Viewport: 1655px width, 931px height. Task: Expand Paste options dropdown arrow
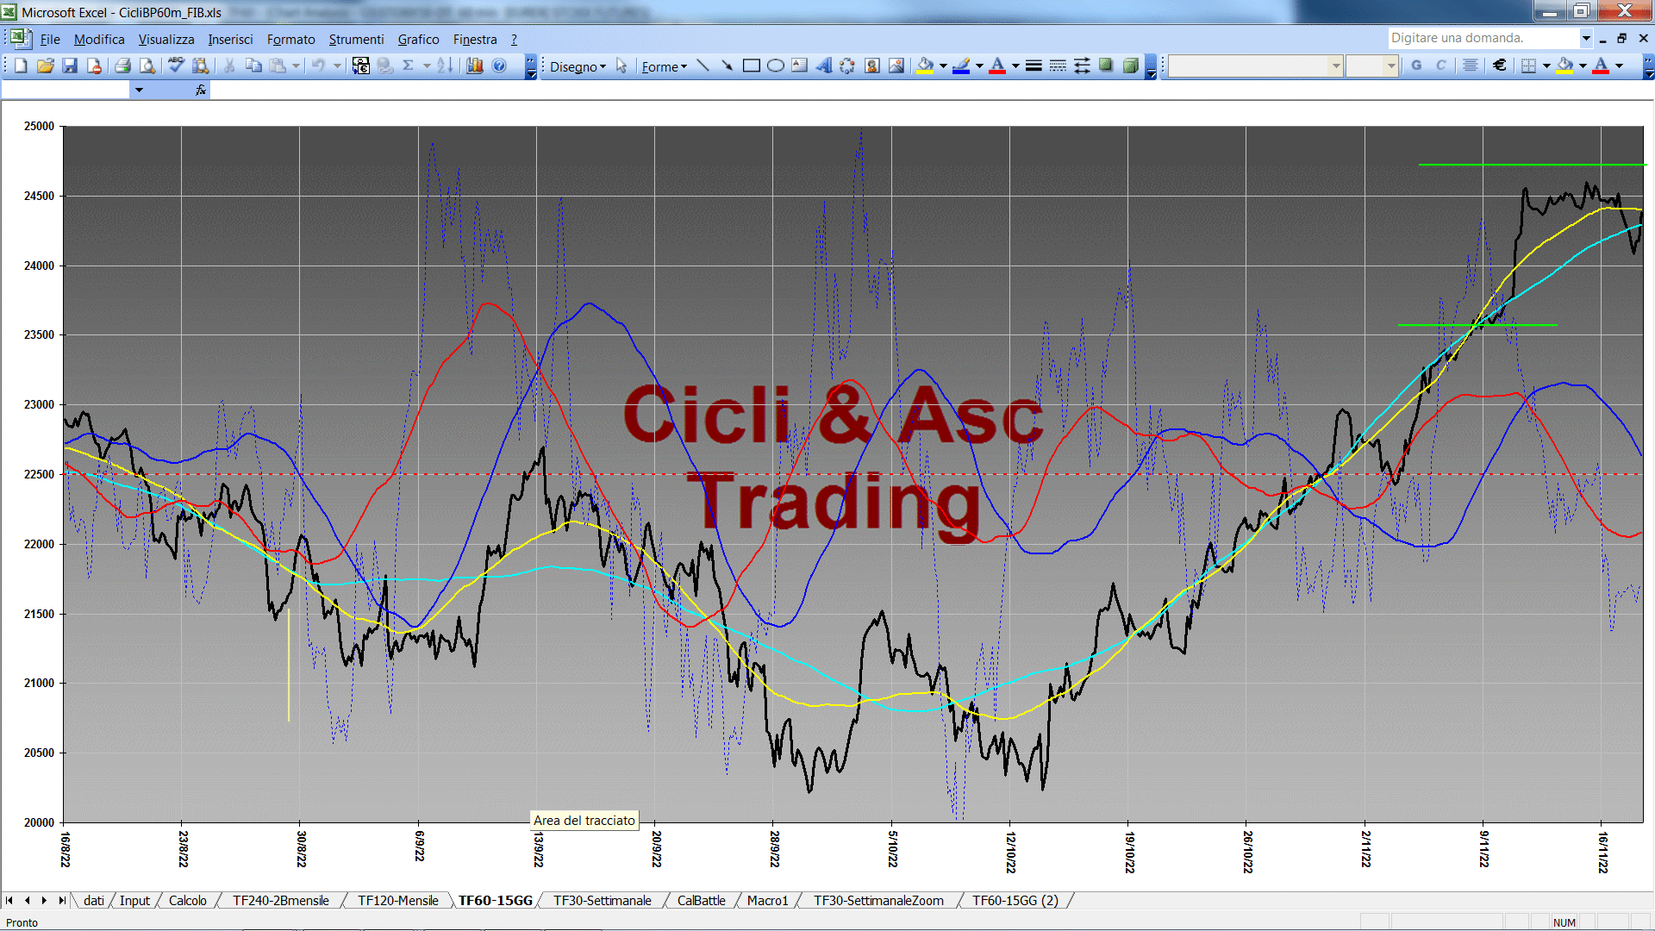[x=296, y=66]
